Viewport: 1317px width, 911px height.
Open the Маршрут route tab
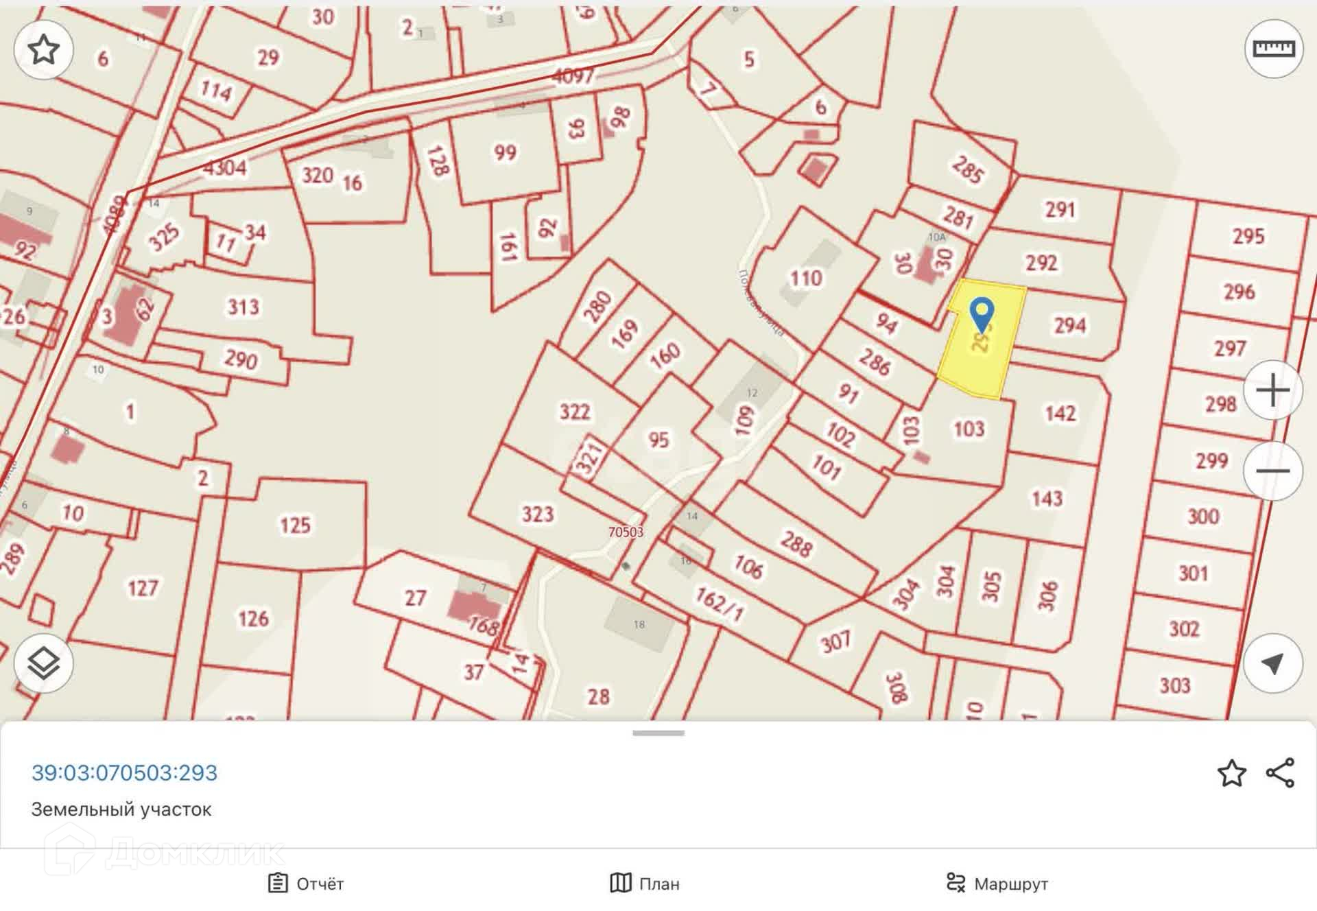point(997,883)
